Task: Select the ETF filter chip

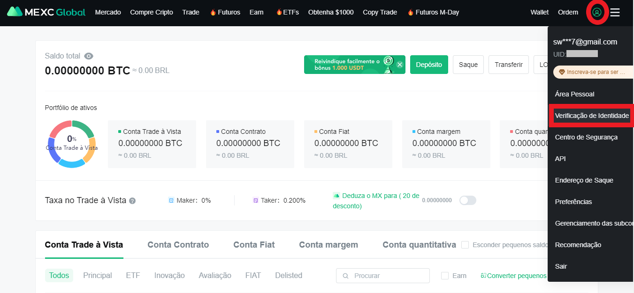Action: pyautogui.click(x=133, y=275)
